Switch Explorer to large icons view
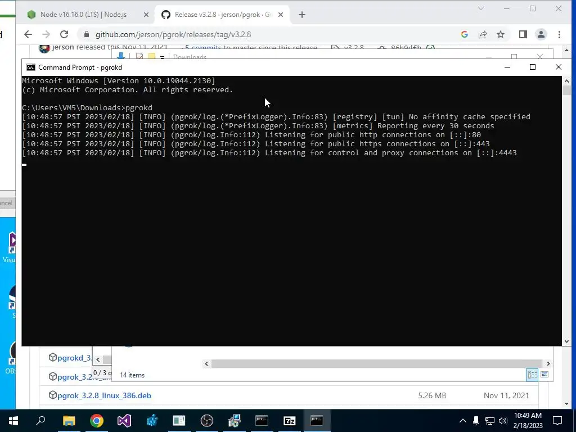The image size is (576, 432). pyautogui.click(x=544, y=375)
